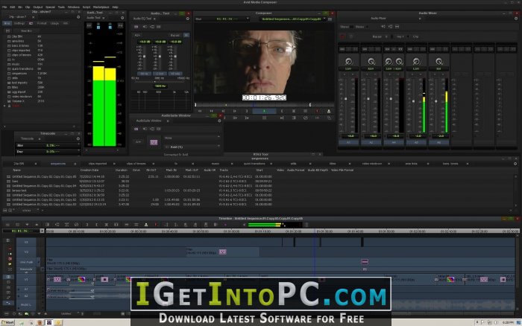Click the 2 Oct button in Audio EQ Tool
522x326 pixels.
[x=160, y=74]
